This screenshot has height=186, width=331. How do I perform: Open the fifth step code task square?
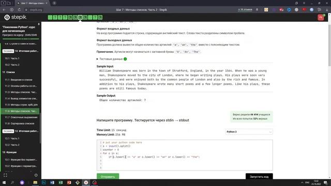(x=70, y=17)
